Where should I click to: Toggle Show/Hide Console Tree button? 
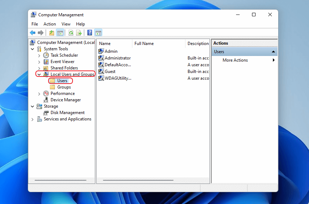click(60, 33)
